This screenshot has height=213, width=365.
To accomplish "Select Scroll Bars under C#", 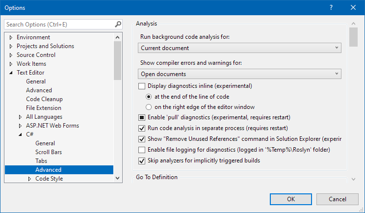I will (x=49, y=152).
